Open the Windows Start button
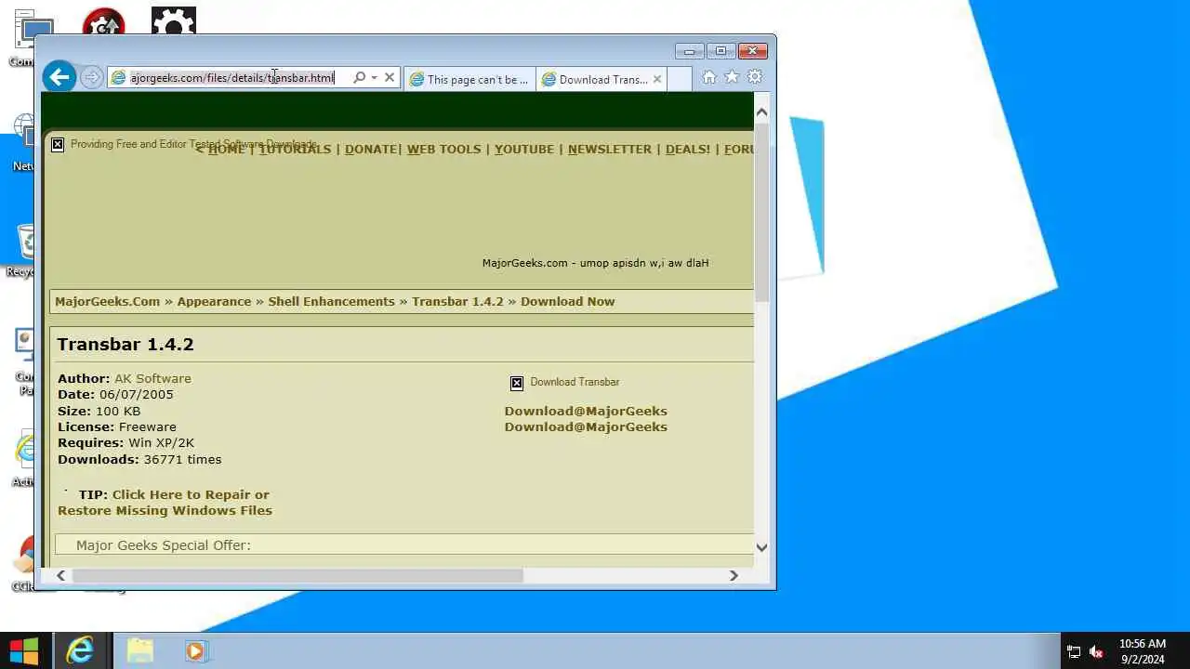 click(x=24, y=650)
